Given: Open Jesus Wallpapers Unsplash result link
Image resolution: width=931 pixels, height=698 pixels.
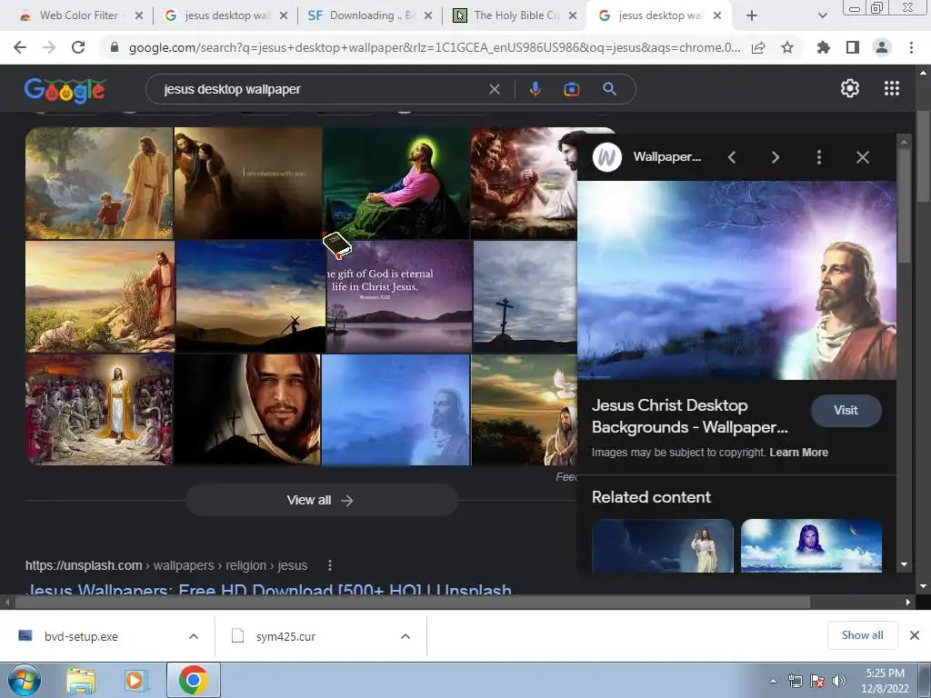Looking at the screenshot, I should pos(268,589).
